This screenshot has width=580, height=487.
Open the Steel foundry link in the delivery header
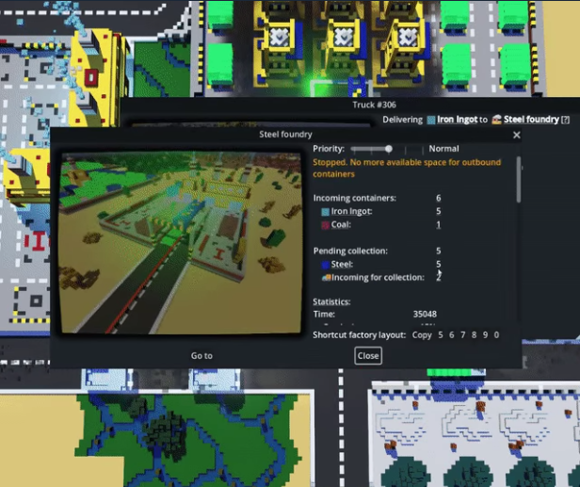[x=531, y=120]
